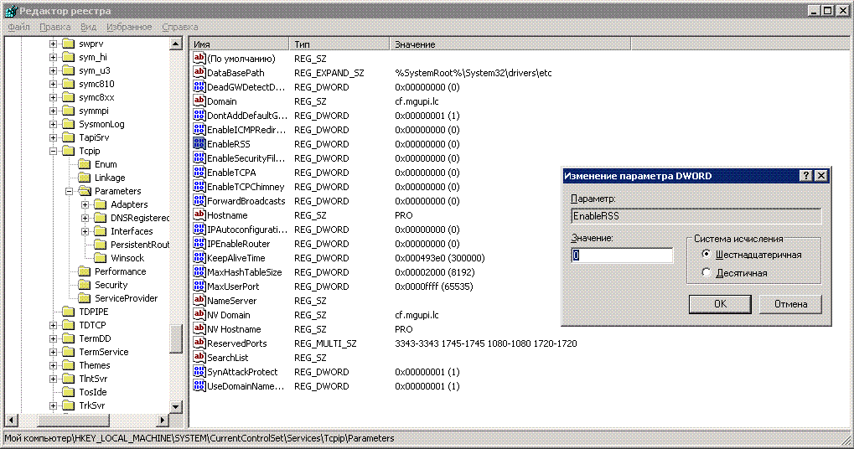Select the Hostname string value icon
Screen dimensions: 854x449
coord(199,215)
